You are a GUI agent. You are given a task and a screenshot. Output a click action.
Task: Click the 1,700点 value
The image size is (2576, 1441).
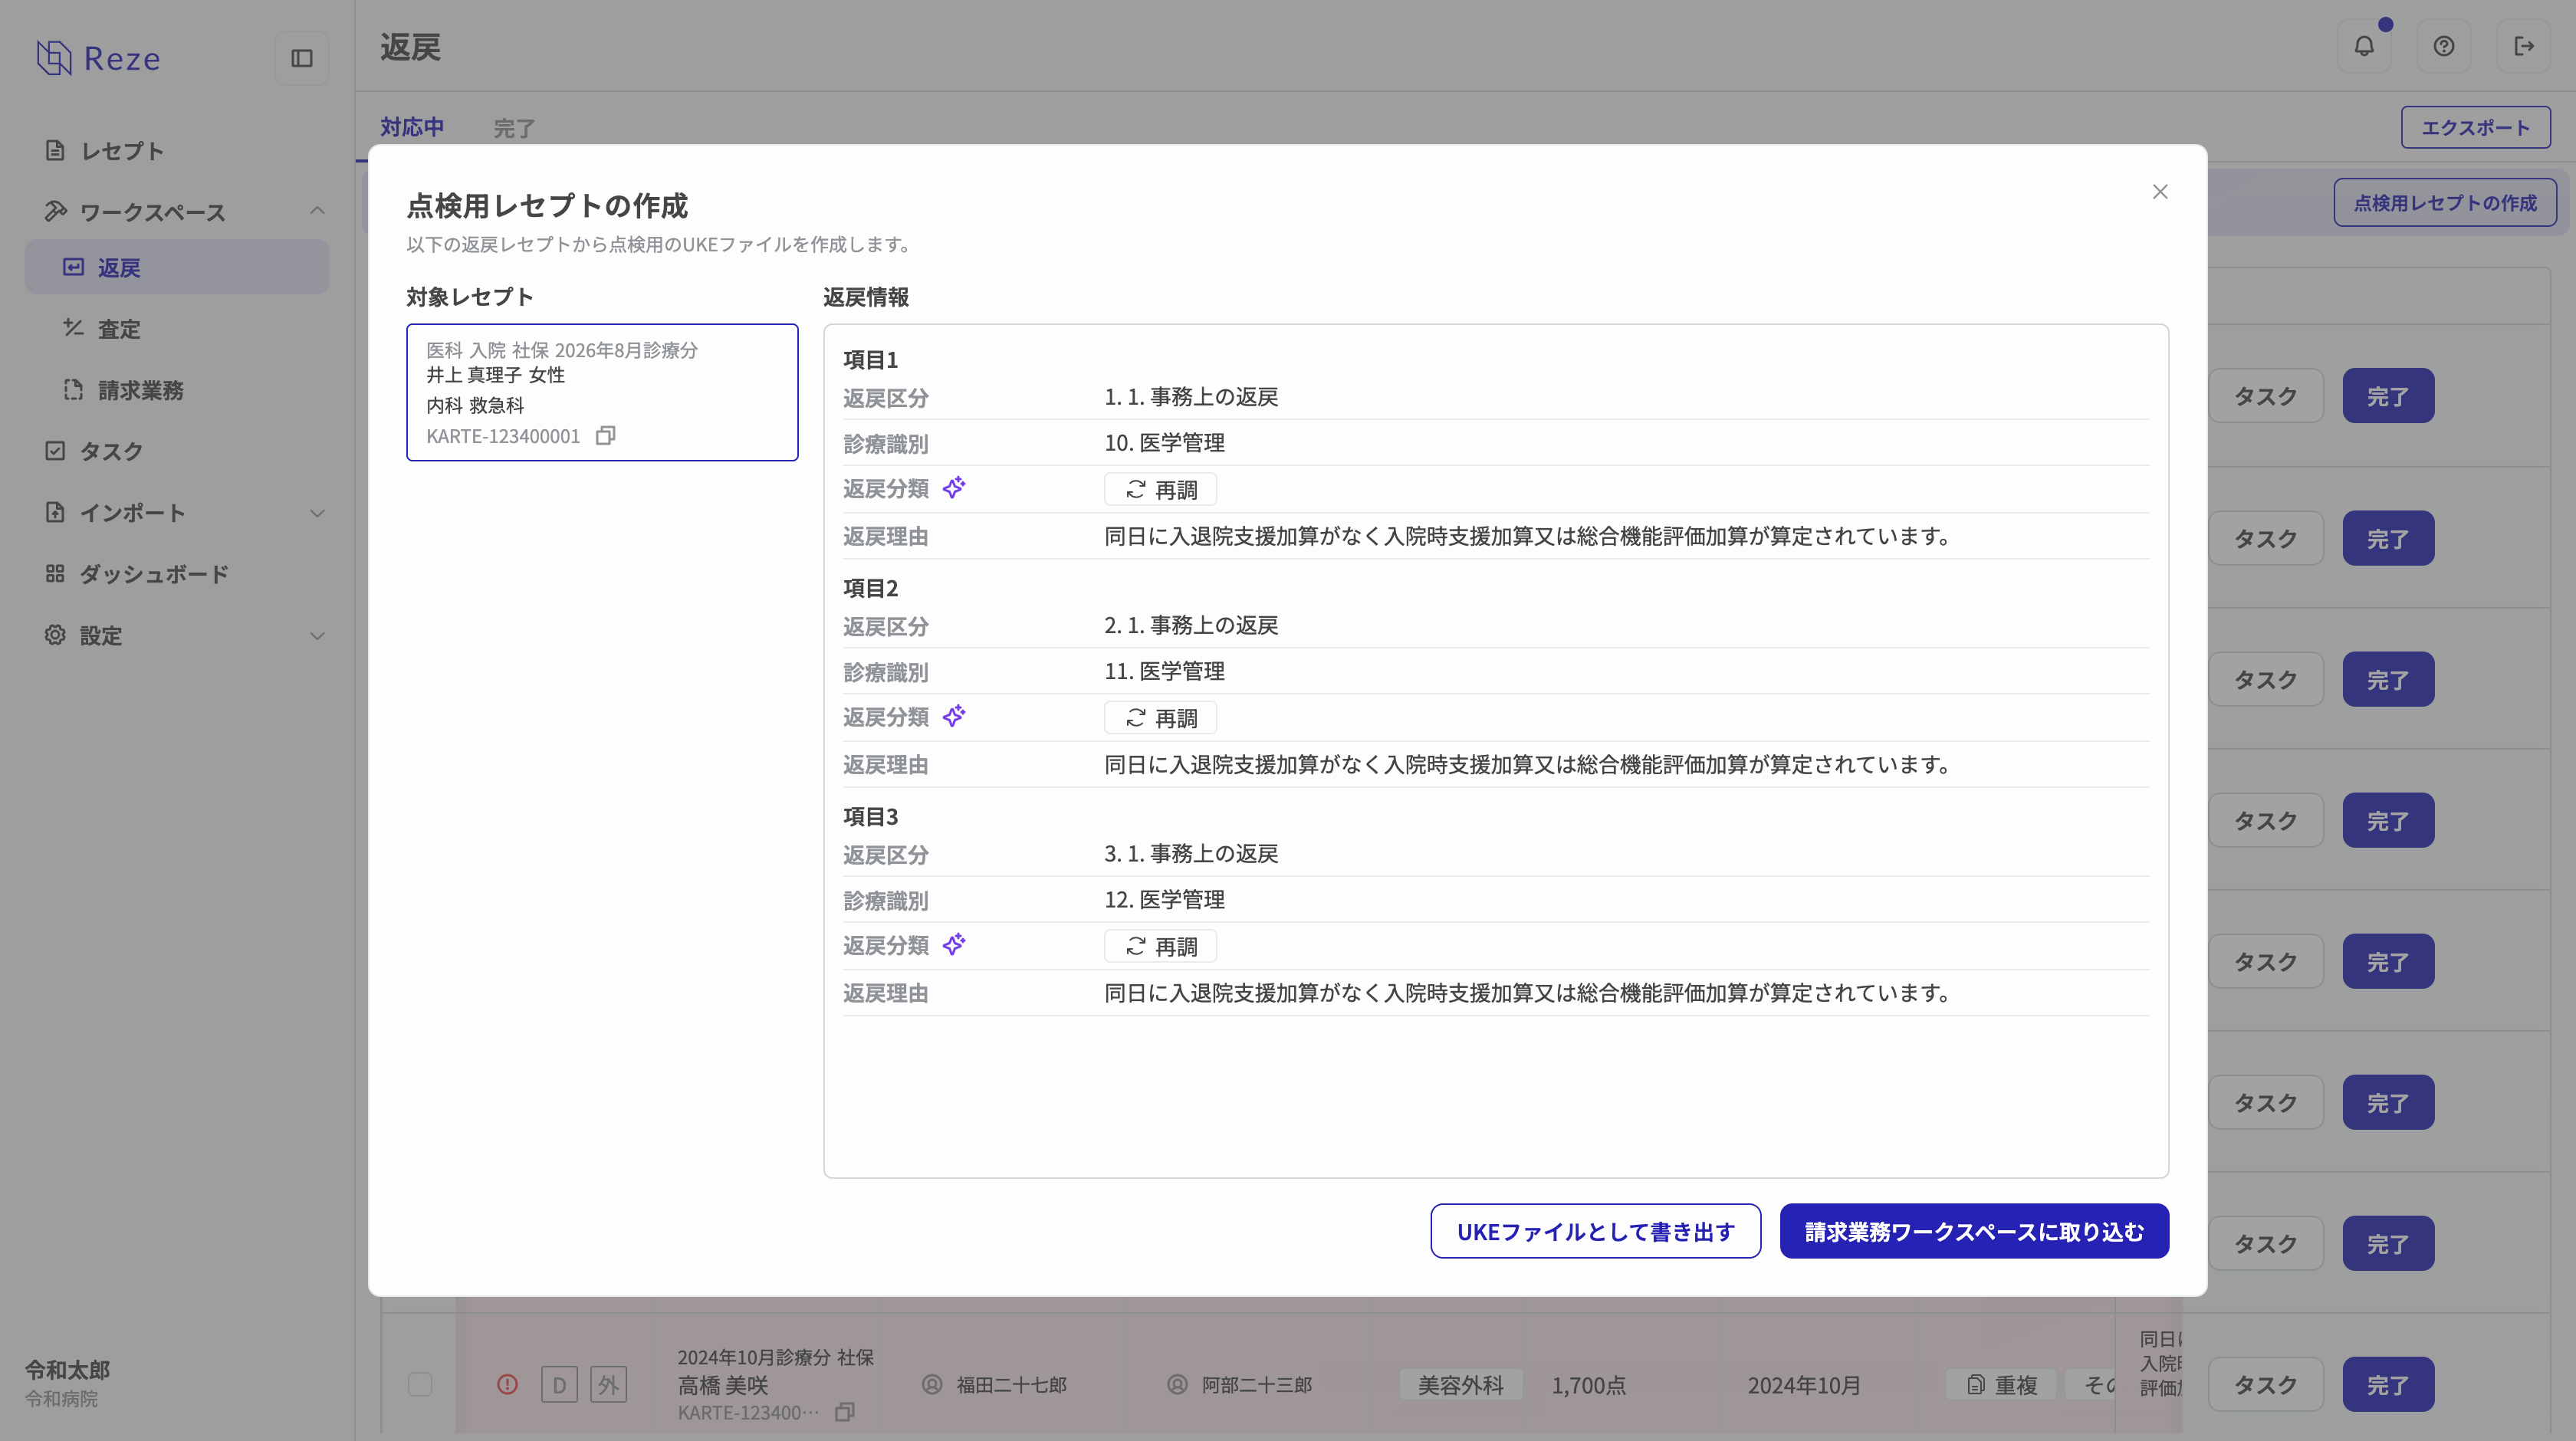click(1588, 1385)
